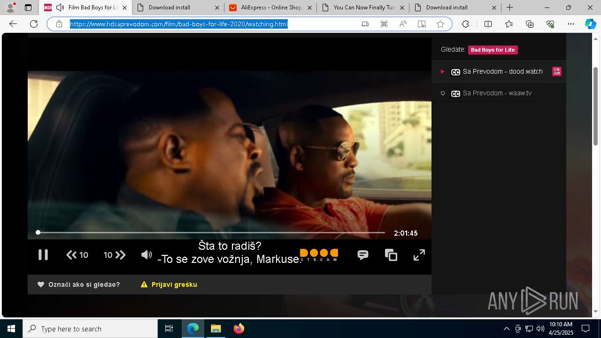Open Favorites list
The height and width of the screenshot is (338, 601).
[509, 24]
